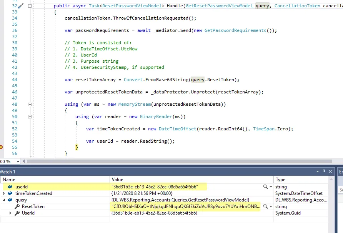Click BinaryReader type on line 50
The width and height of the screenshot is (343, 233).
tap(156, 116)
